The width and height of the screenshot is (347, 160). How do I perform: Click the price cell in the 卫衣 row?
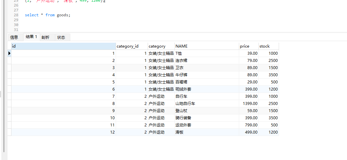[249, 67]
